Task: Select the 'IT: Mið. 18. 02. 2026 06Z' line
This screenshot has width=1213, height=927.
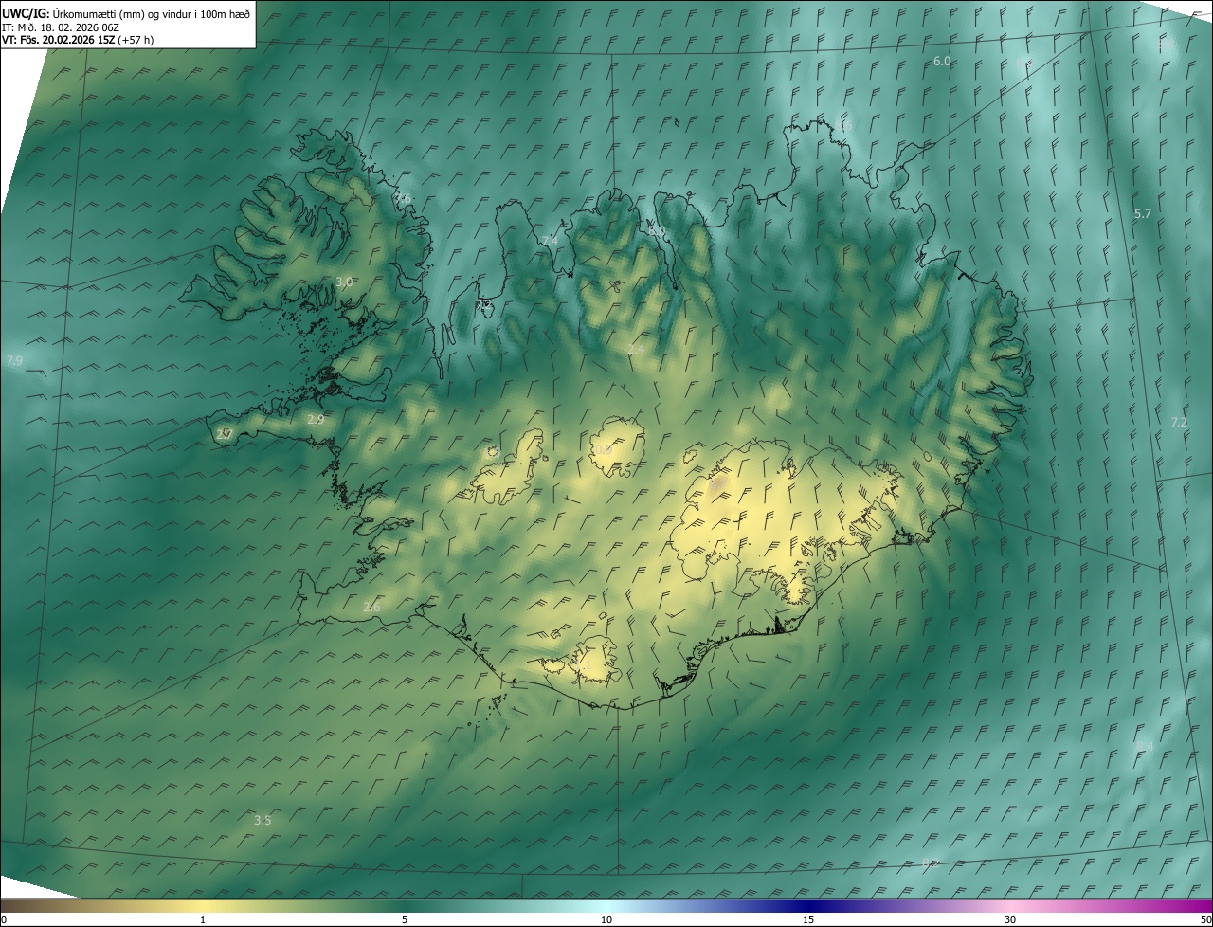Action: 61,27
